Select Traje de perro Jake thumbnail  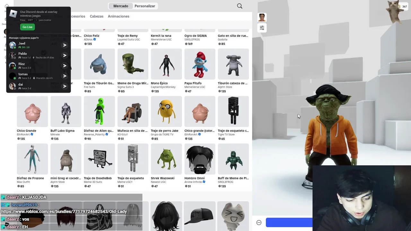coord(166,112)
